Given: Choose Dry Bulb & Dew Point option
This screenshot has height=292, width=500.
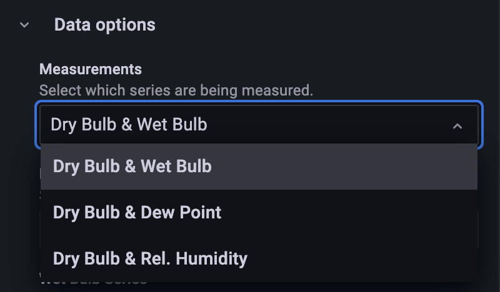Looking at the screenshot, I should click(137, 212).
